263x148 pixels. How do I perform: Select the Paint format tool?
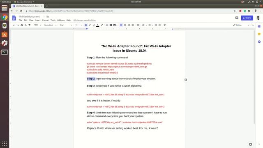click(30, 25)
